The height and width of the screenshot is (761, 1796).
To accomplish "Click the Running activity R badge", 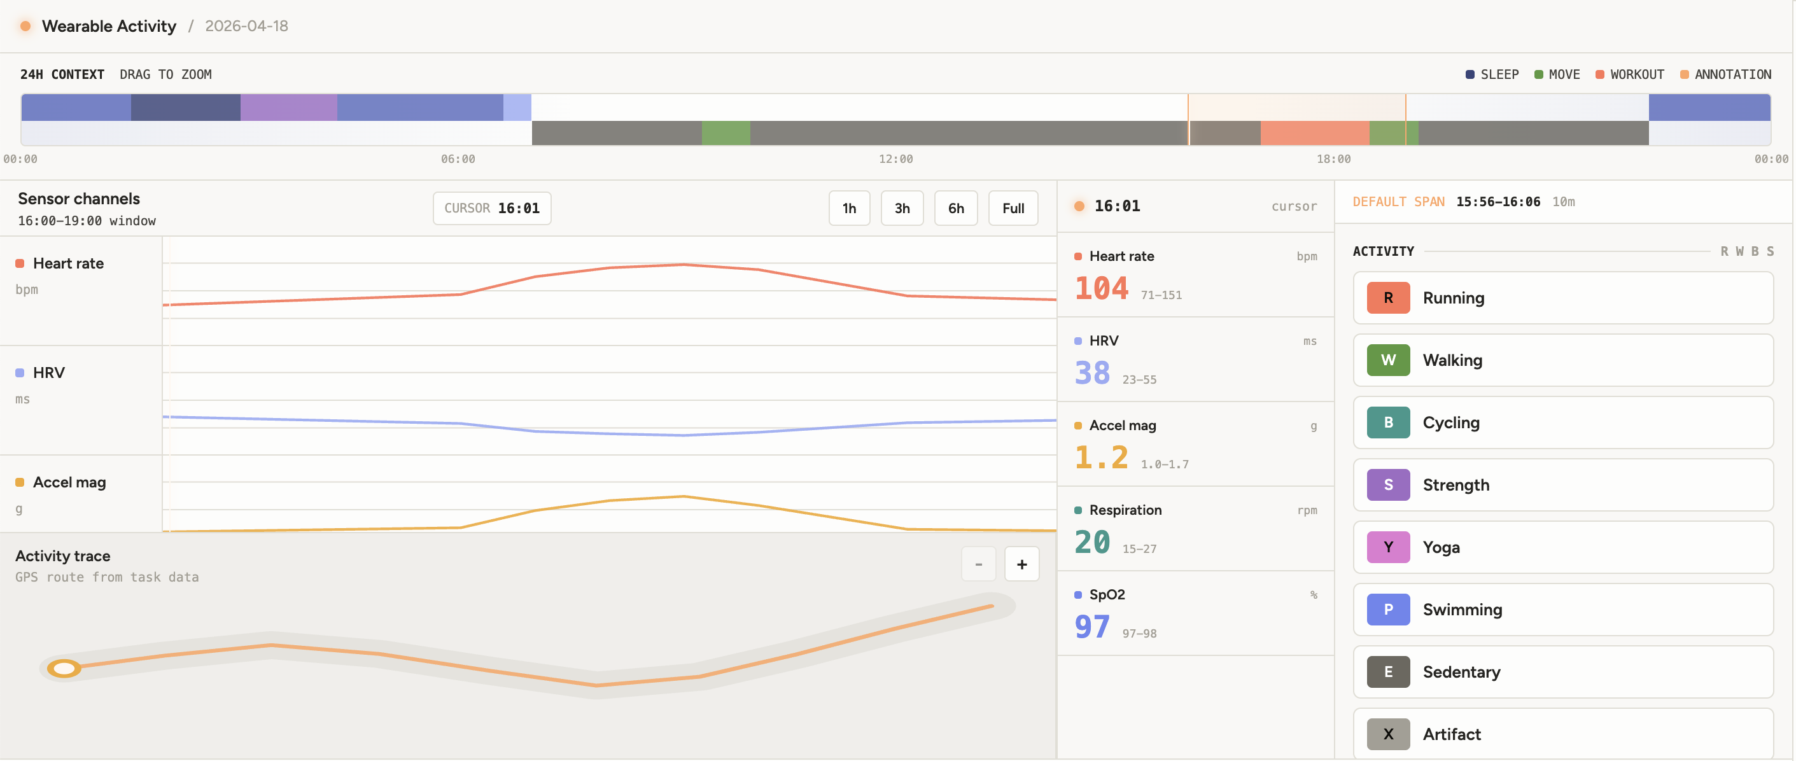I will (1388, 298).
